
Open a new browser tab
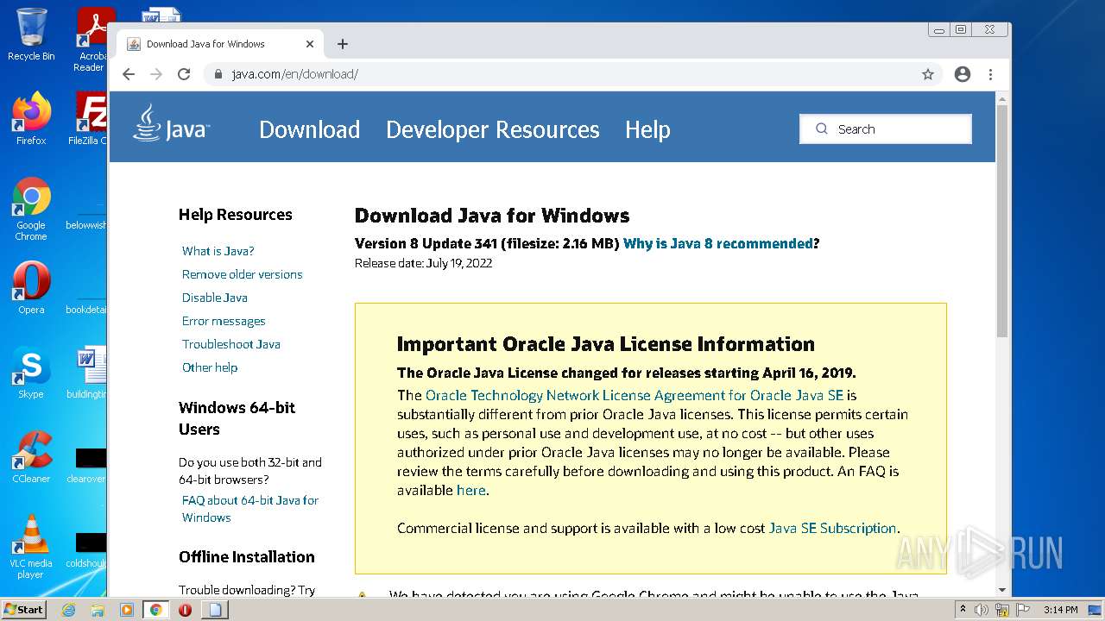(x=343, y=44)
